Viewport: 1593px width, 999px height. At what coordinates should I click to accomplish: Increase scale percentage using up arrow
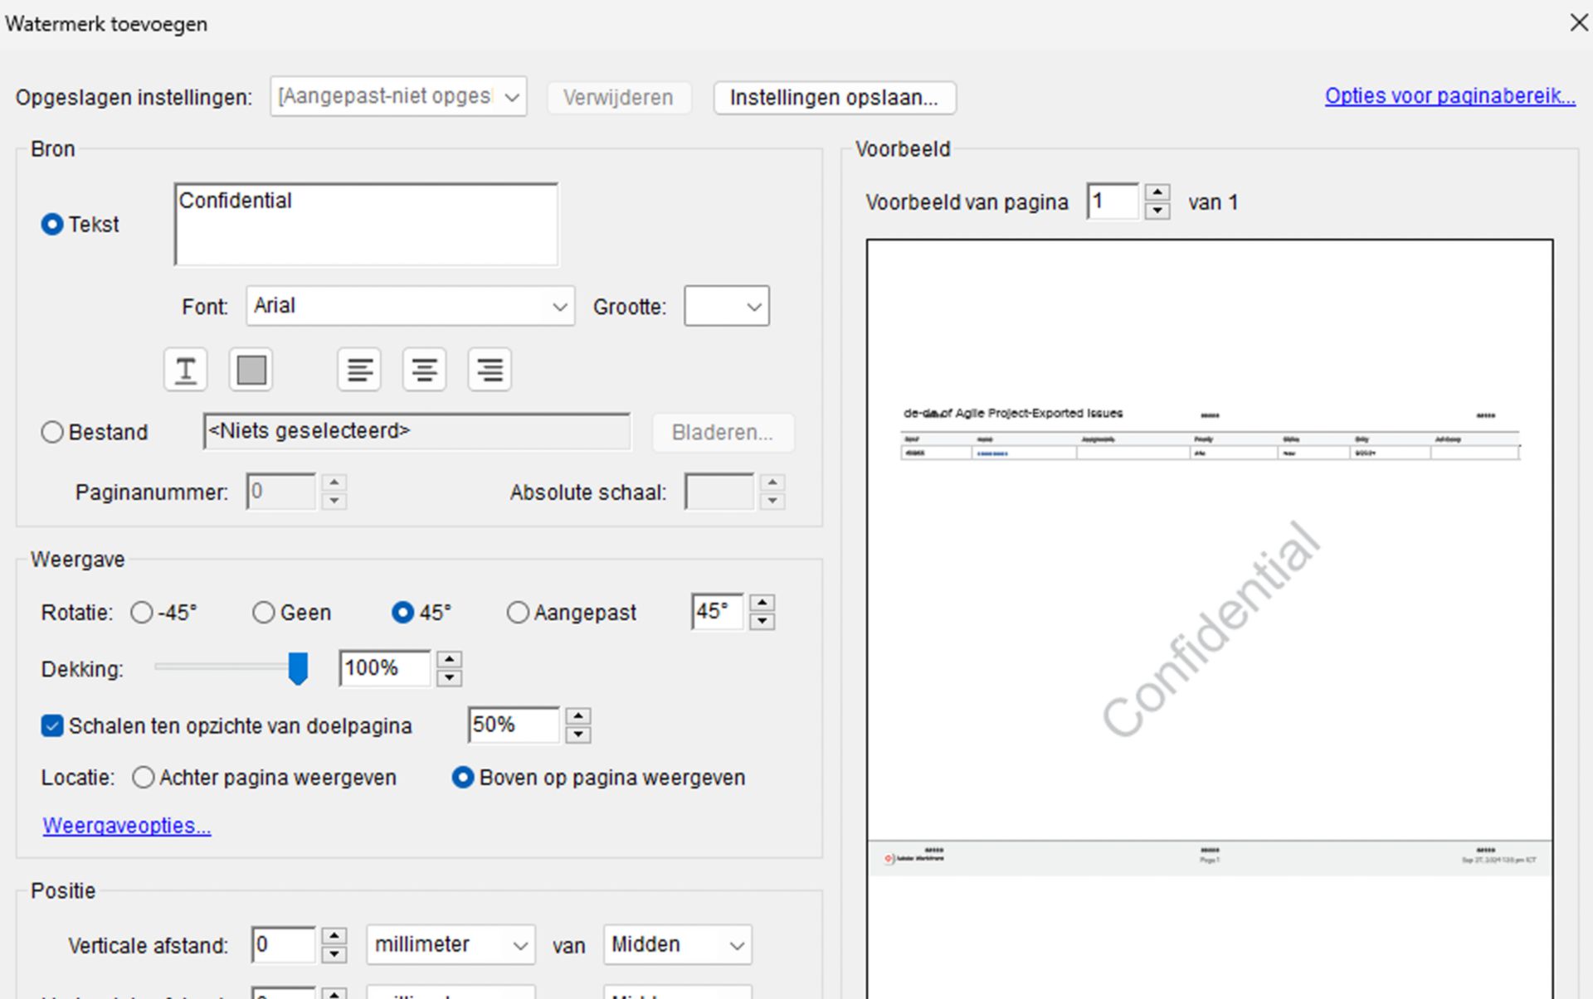(578, 715)
